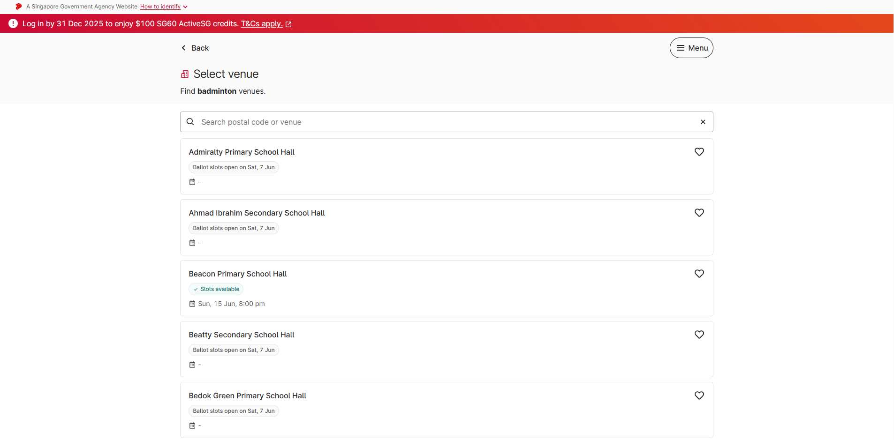Image resolution: width=894 pixels, height=440 pixels.
Task: Click the magnifying glass search icon
Action: (x=190, y=122)
